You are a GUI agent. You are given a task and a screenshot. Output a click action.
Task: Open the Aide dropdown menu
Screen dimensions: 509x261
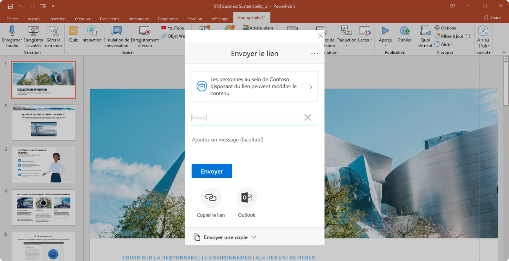(447, 44)
